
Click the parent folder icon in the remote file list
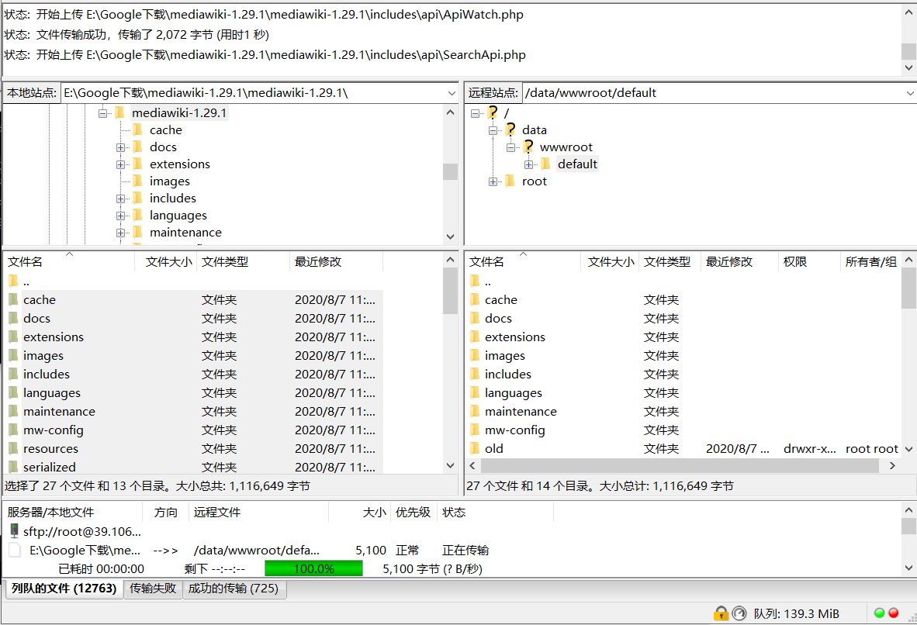[475, 281]
